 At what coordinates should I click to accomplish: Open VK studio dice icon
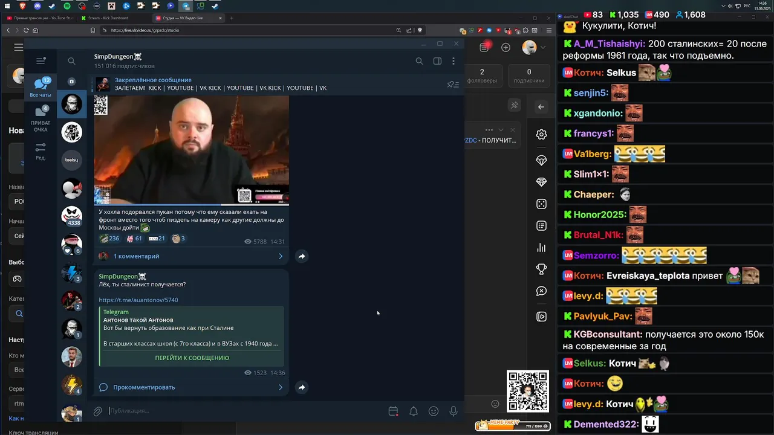point(541,204)
